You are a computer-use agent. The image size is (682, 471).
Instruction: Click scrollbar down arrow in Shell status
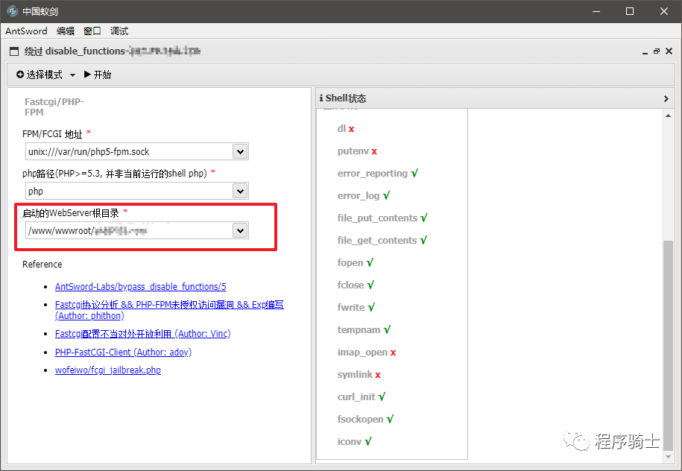pyautogui.click(x=668, y=457)
